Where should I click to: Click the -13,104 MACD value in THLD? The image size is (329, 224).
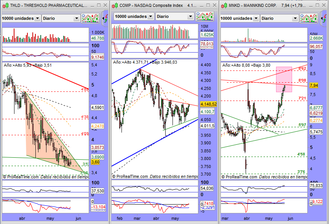pos(98,207)
